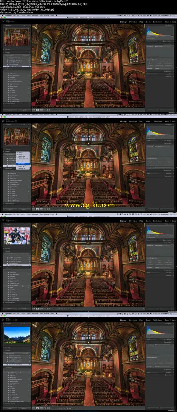Toggle Original Photo checkbox under histogram, 00:00:16 frame
This screenshot has width=177, height=412.
point(147,39)
